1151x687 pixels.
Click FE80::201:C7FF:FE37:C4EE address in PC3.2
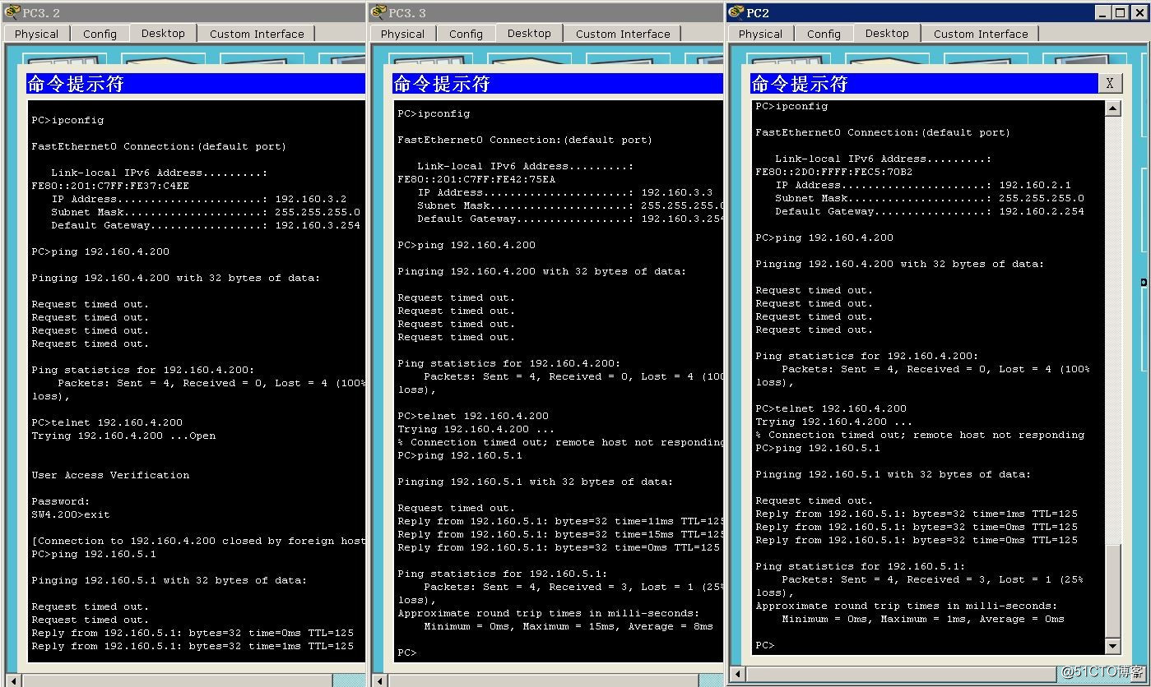[110, 186]
